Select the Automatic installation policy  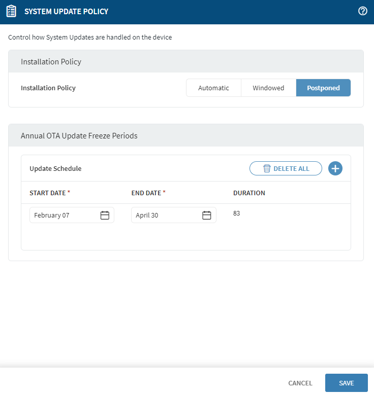point(213,88)
